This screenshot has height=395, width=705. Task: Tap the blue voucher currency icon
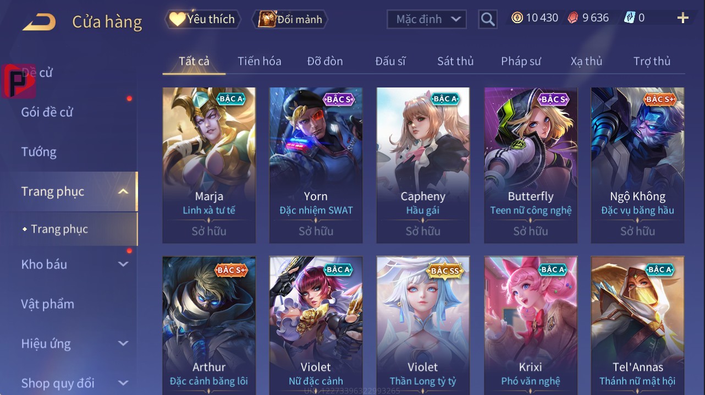[630, 18]
